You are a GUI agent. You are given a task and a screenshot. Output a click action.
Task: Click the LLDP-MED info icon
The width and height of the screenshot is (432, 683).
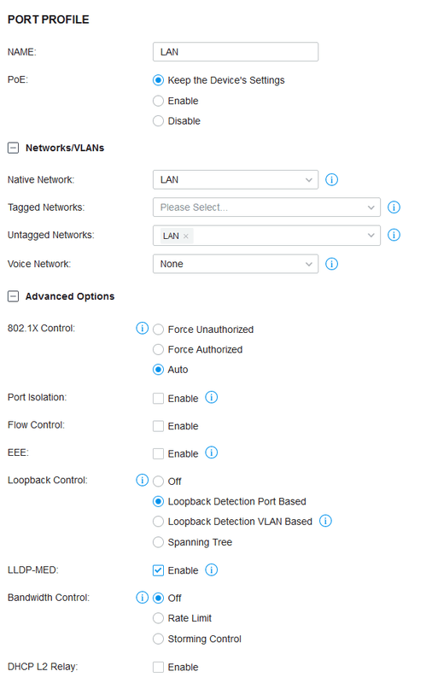tap(211, 569)
